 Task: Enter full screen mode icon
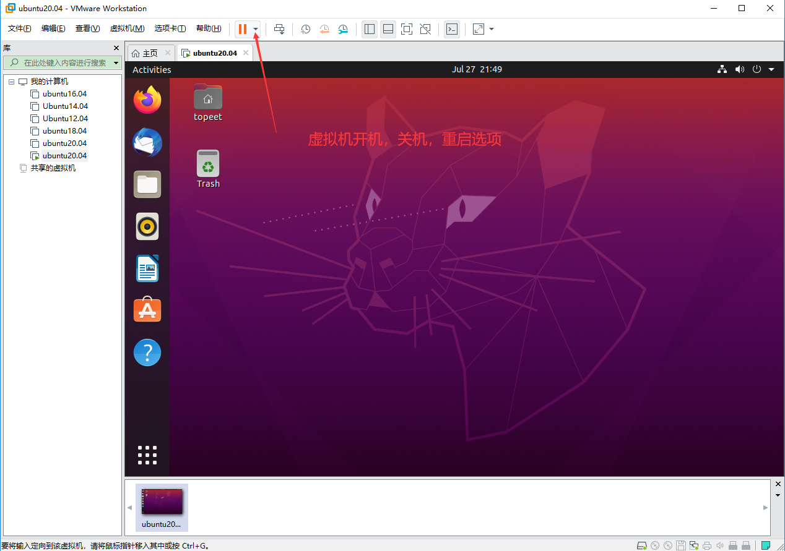[x=406, y=29]
